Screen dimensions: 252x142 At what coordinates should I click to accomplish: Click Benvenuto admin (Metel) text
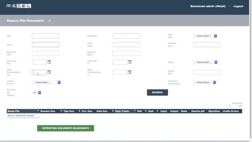click(x=208, y=6)
